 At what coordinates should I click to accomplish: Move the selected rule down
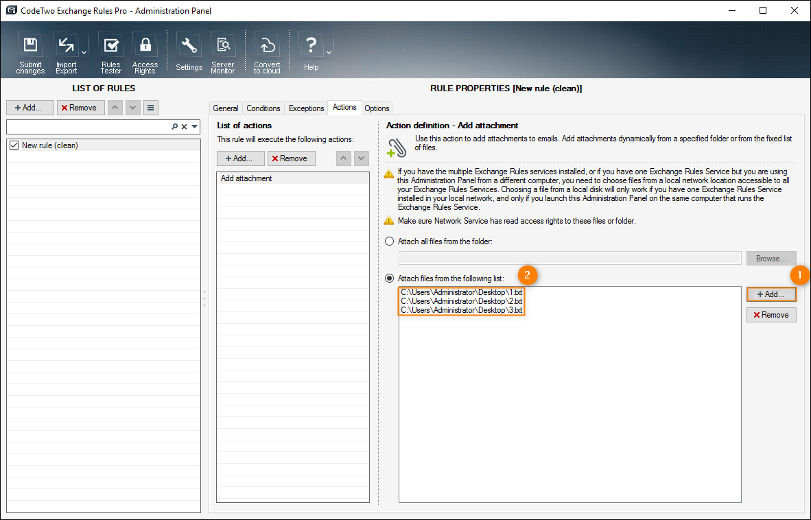coord(133,108)
